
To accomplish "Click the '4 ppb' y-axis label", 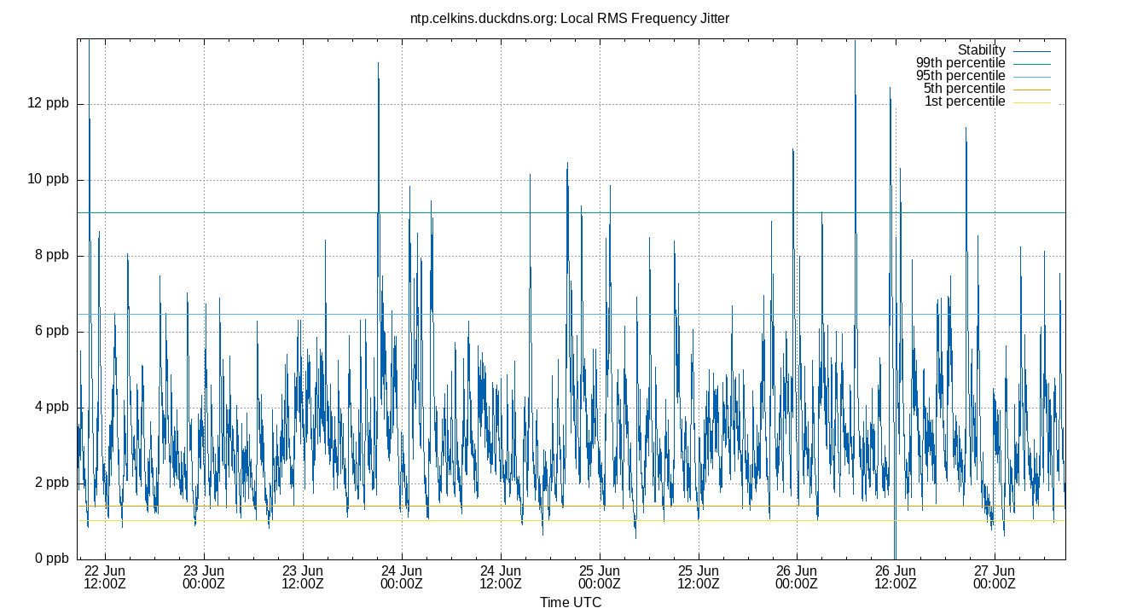I will click(51, 408).
